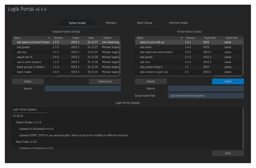Sort portal scripts by Flame Min column
The image size is (256, 168).
[210, 38]
